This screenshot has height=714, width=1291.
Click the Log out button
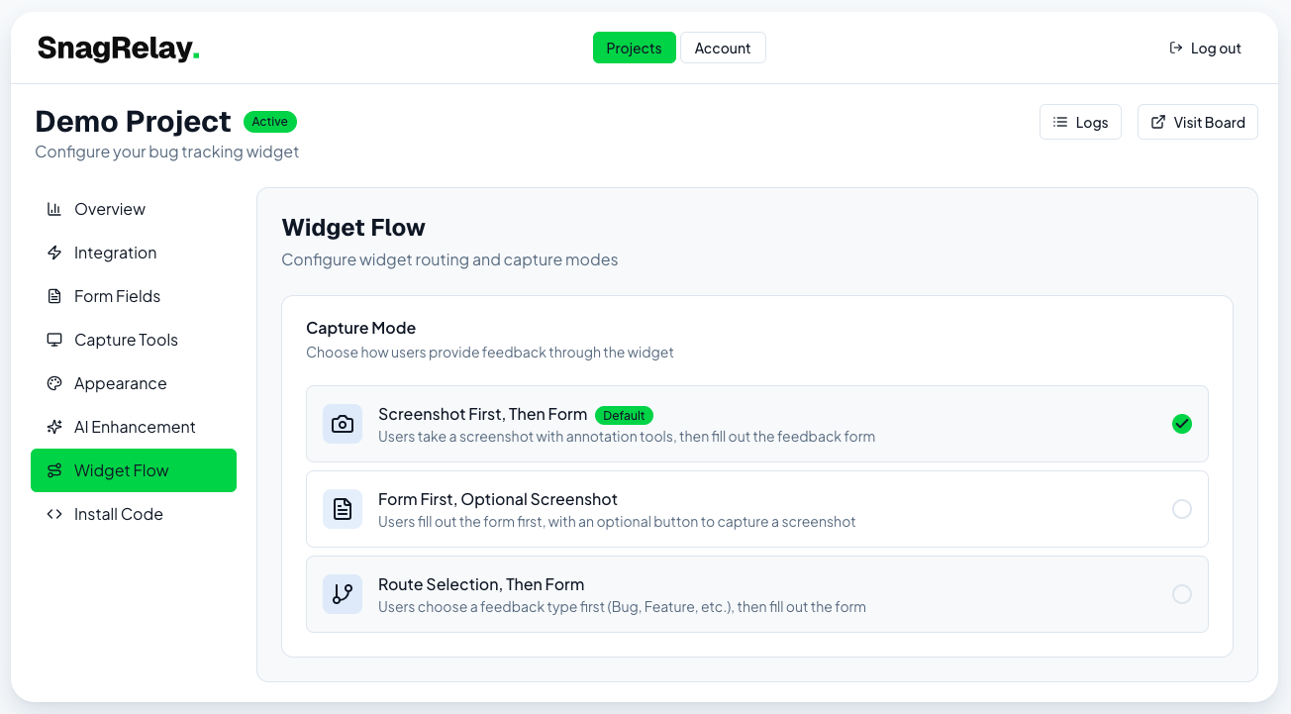pos(1205,48)
